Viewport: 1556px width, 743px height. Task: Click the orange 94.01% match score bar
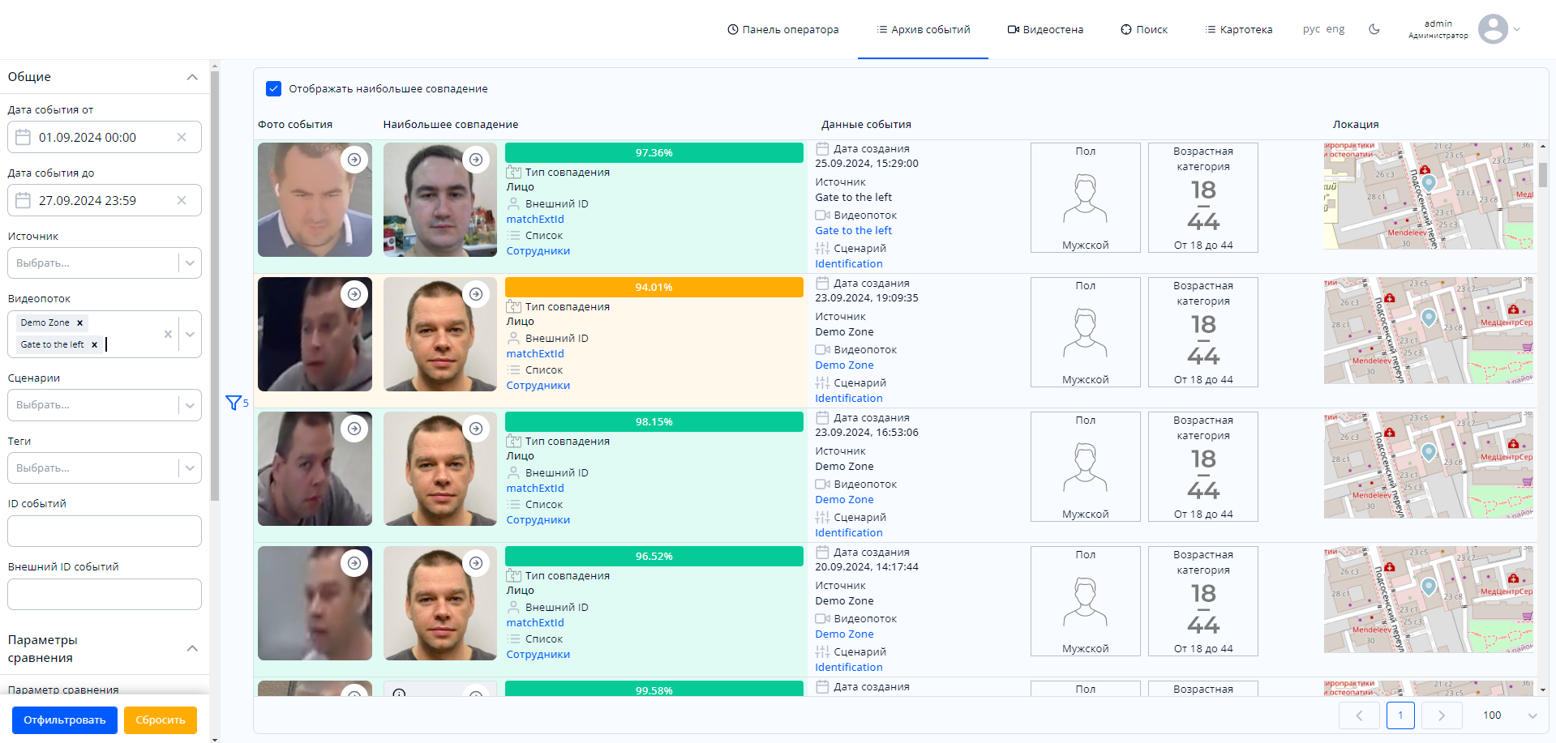point(654,287)
